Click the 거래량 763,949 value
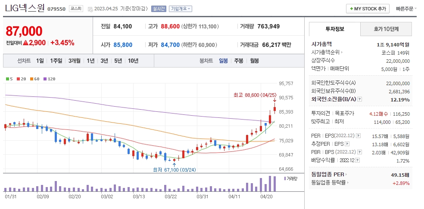Screen dimensions: 424x209 [x=268, y=27]
